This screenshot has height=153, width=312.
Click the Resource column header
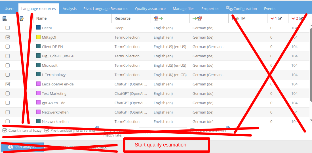tap(123, 18)
